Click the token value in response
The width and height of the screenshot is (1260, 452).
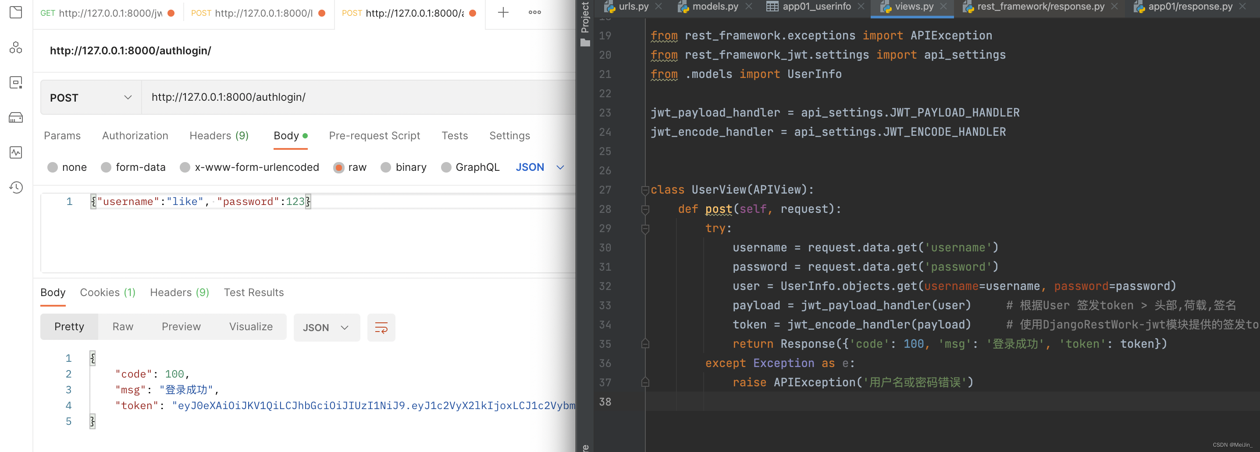374,406
